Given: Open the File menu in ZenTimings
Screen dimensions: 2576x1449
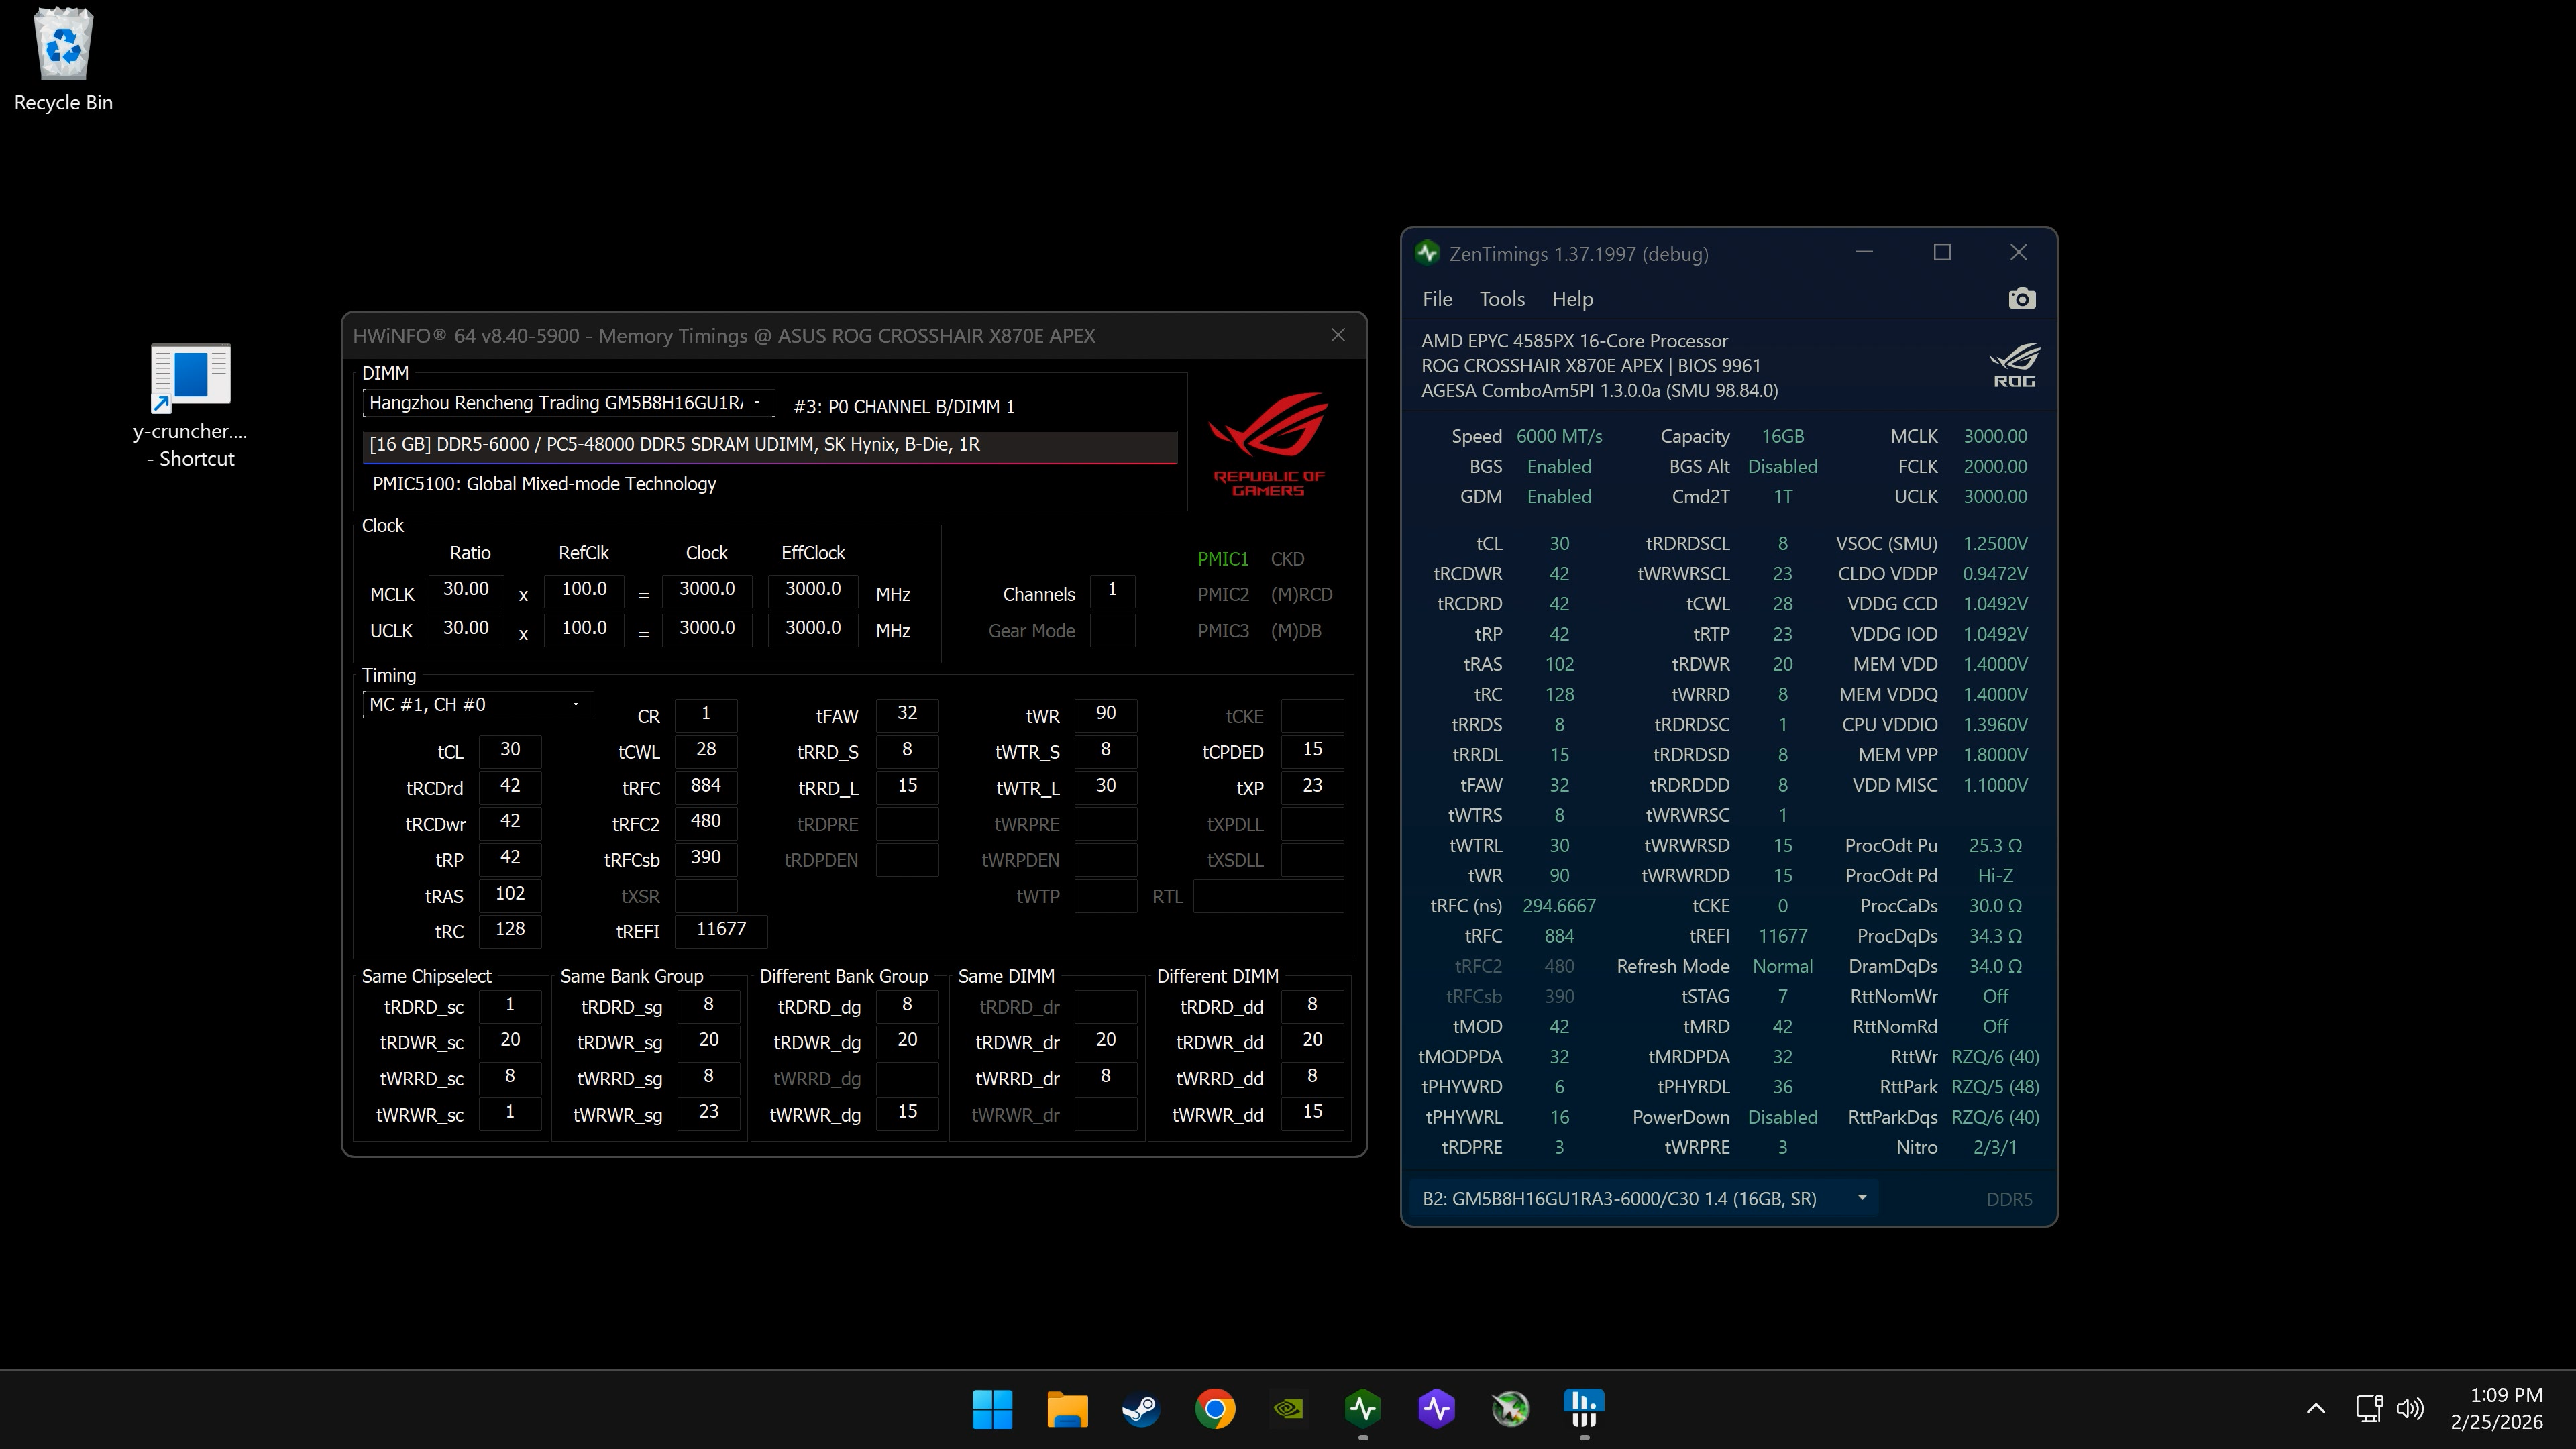Looking at the screenshot, I should 1437,299.
